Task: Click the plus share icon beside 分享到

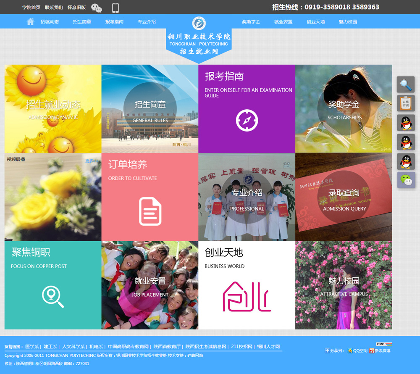Action: [327, 350]
